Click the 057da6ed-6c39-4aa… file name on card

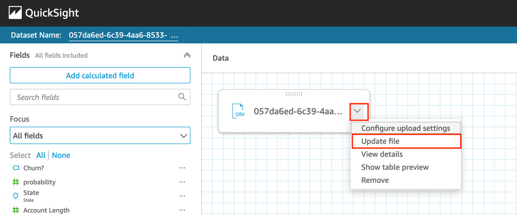click(298, 111)
